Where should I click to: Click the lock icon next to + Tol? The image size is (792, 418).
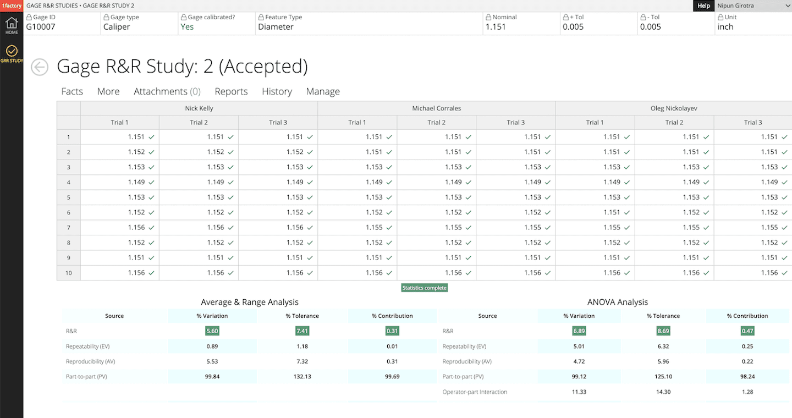[566, 16]
